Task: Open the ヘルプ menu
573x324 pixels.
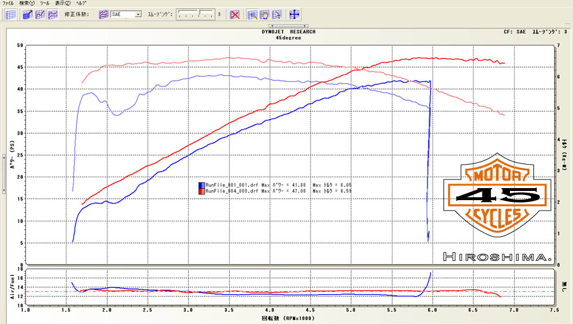Action: [x=81, y=3]
